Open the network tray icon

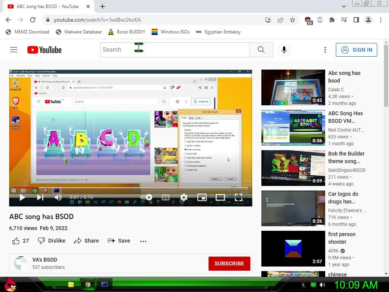(x=313, y=285)
